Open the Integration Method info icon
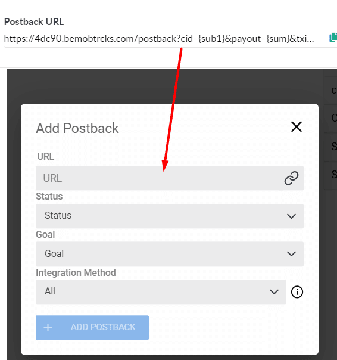This screenshot has height=360, width=337. 297,292
